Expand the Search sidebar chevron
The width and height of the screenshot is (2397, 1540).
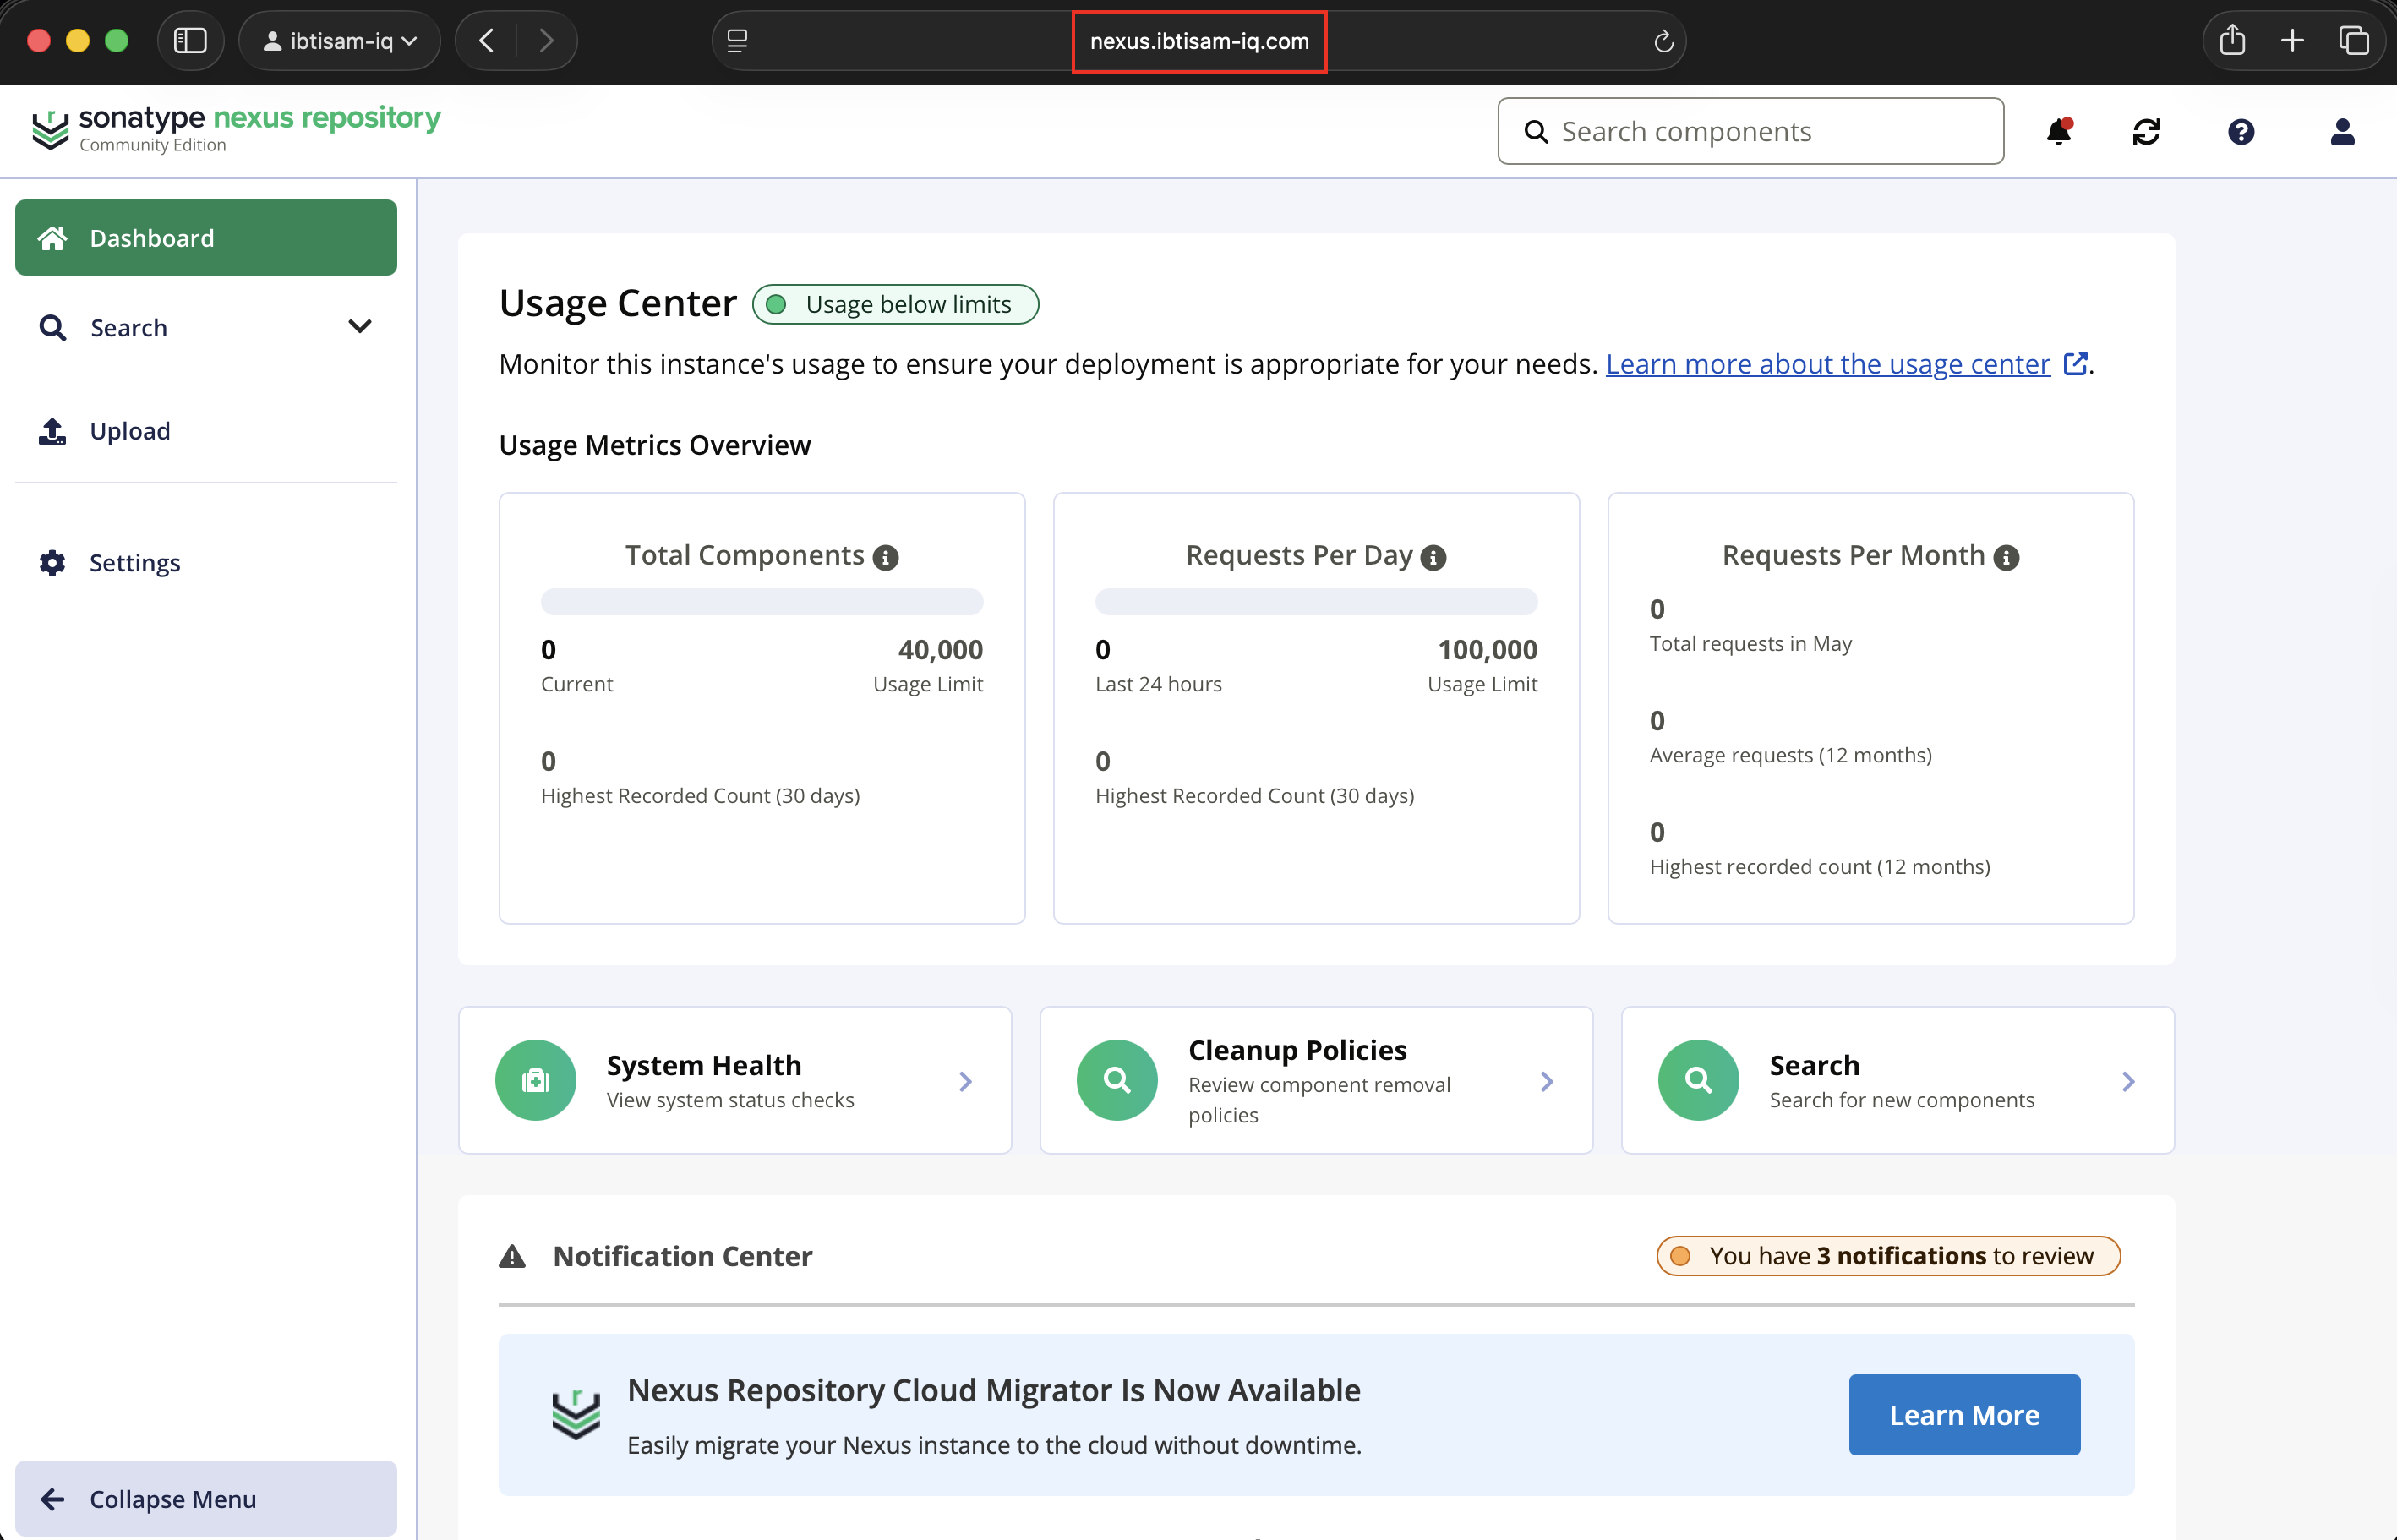(x=360, y=326)
